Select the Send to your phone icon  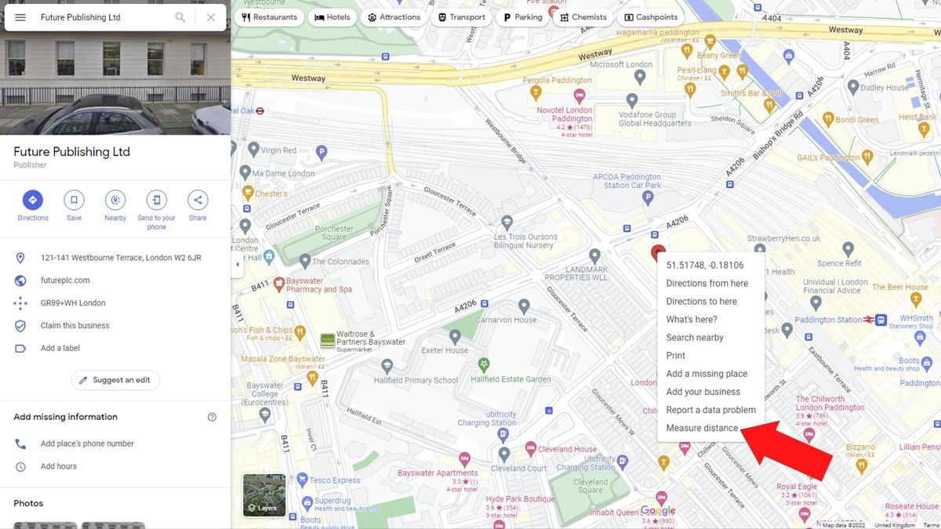156,199
